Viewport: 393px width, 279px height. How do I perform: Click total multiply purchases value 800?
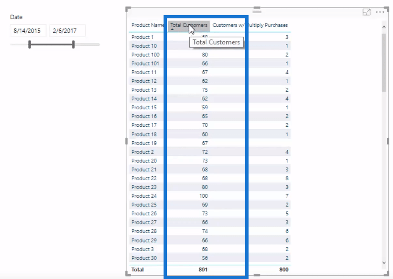click(x=284, y=269)
